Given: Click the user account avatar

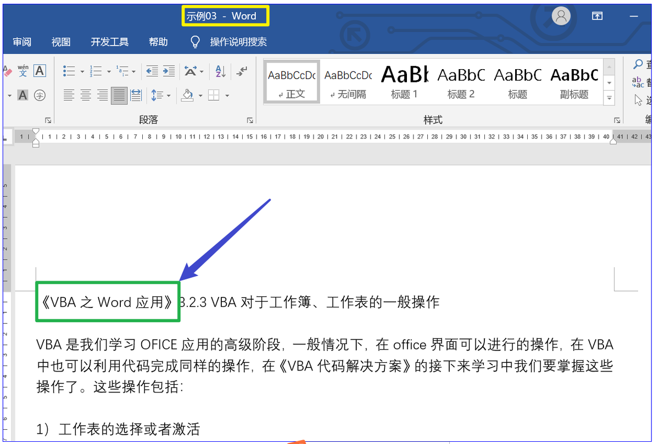Looking at the screenshot, I should 561,16.
